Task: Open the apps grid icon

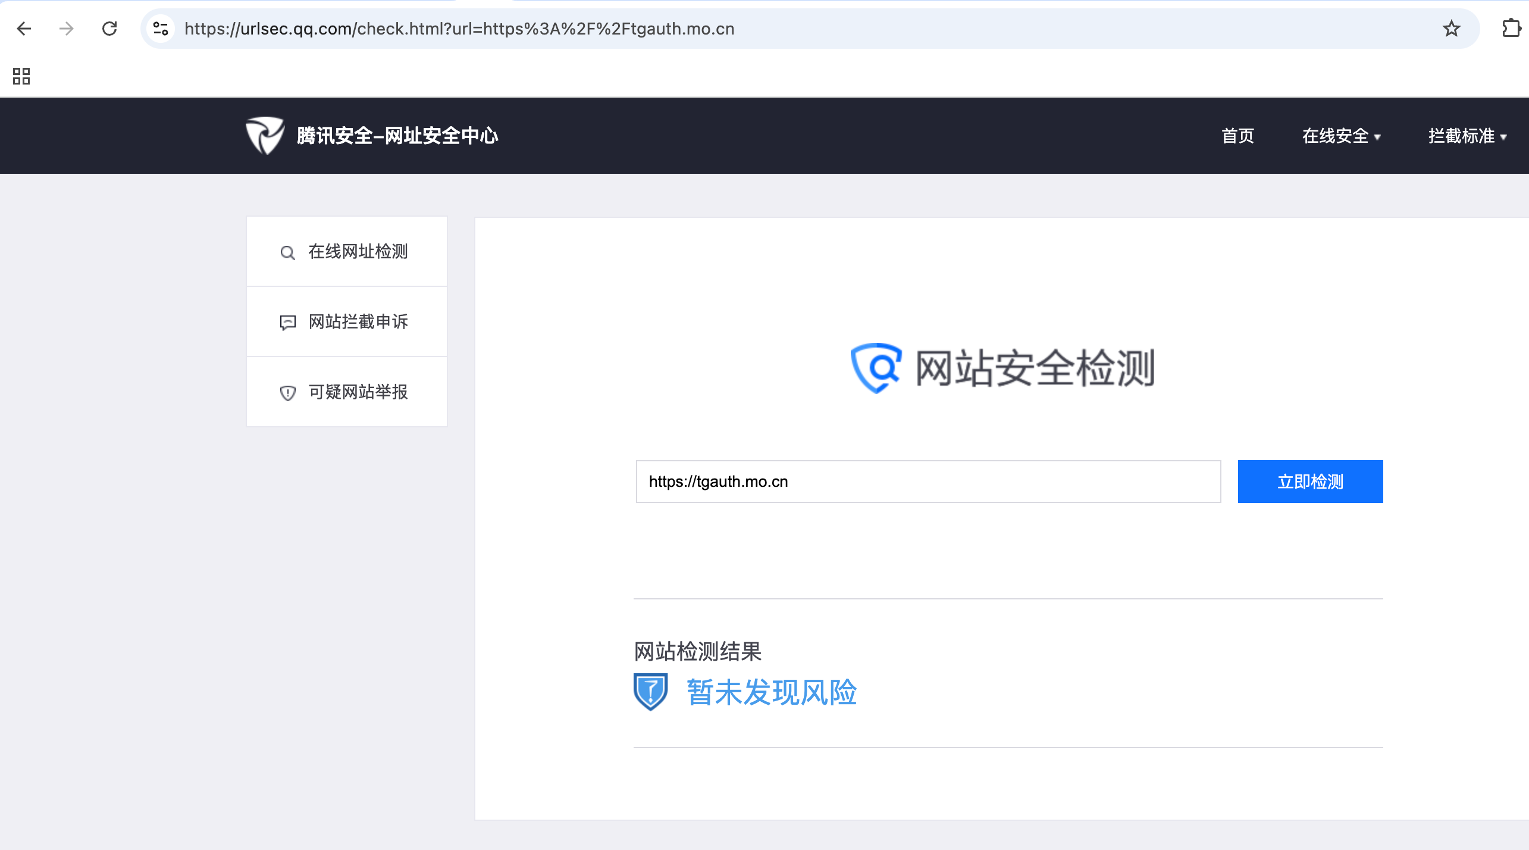Action: pyautogui.click(x=21, y=76)
